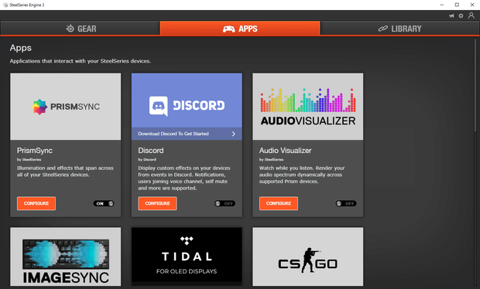Click the arrow chevron on Discord download banner

[234, 134]
